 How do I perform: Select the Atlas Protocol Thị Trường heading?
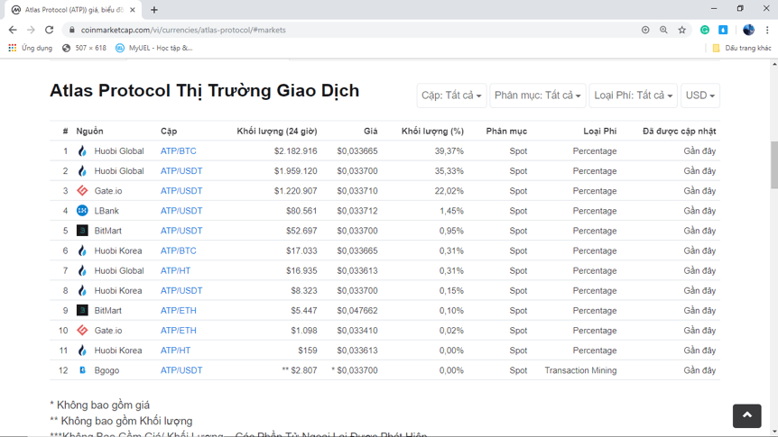(x=204, y=91)
